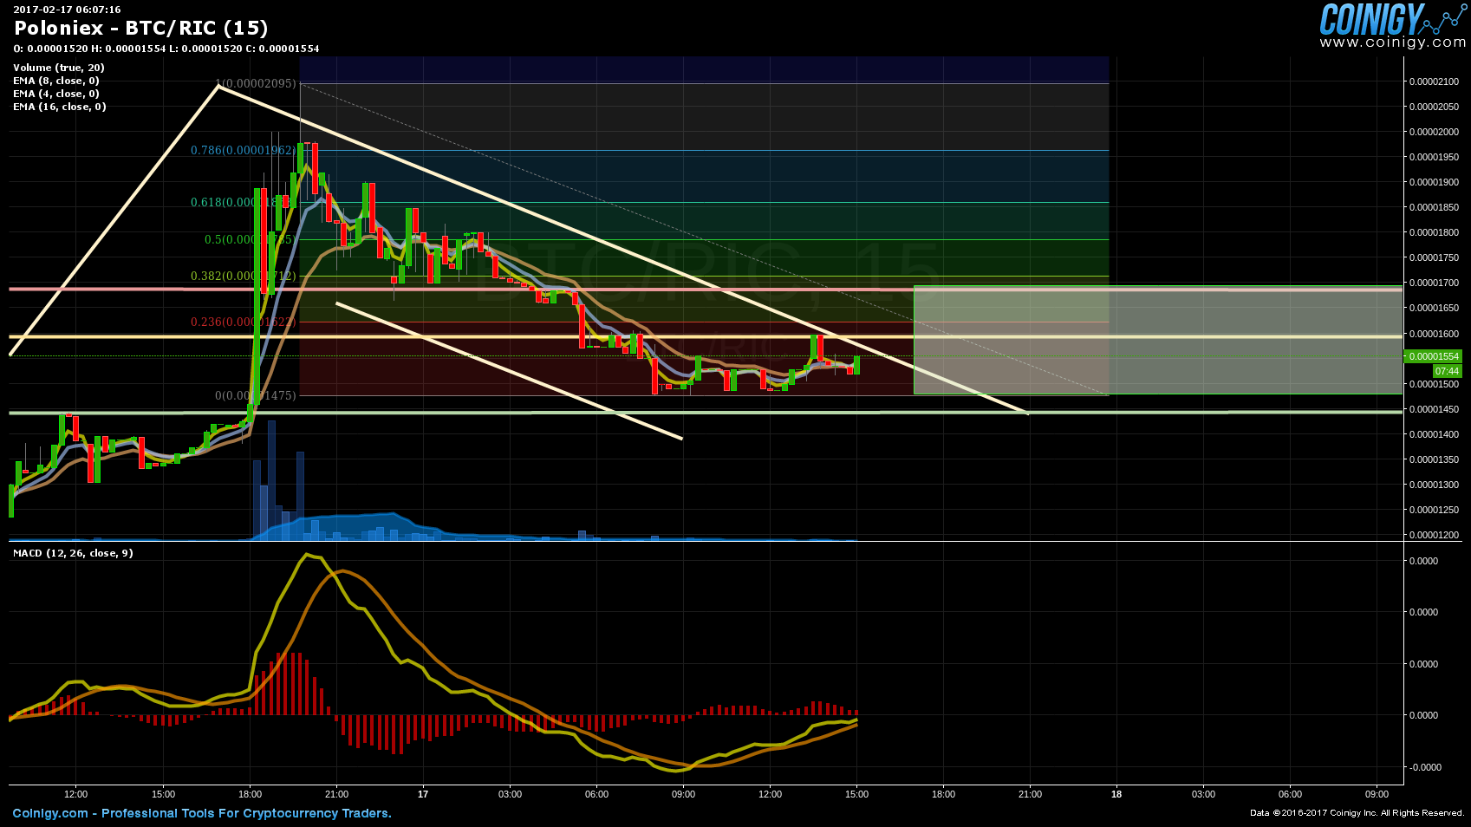Image resolution: width=1471 pixels, height=827 pixels.
Task: Click the 18:00 time axis label on Feb 16
Action: (x=250, y=794)
